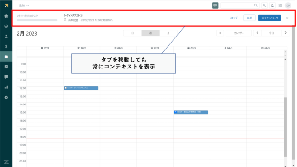297x167 pixels.
Task: Check the 12:00 ミーティングテスト① task checkbox
Action: point(65,87)
